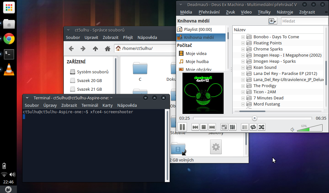The image size is (329, 193).
Task: Select 7 Minutes Dead in media library
Action: [x=268, y=98]
